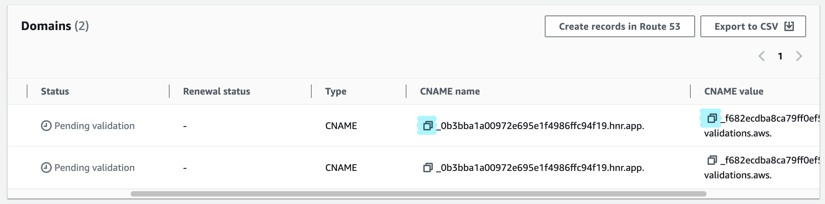Click the Renewal status column header

click(x=217, y=91)
